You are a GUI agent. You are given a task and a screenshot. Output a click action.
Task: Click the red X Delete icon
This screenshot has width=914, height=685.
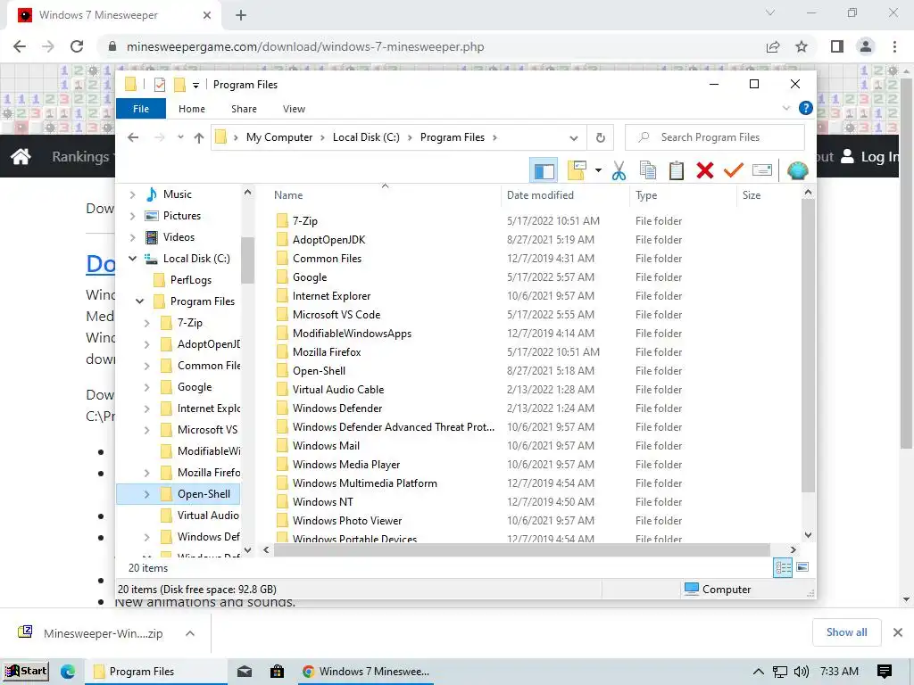pos(705,170)
